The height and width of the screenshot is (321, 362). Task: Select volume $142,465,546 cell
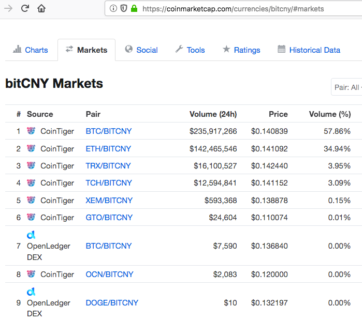[213, 149]
